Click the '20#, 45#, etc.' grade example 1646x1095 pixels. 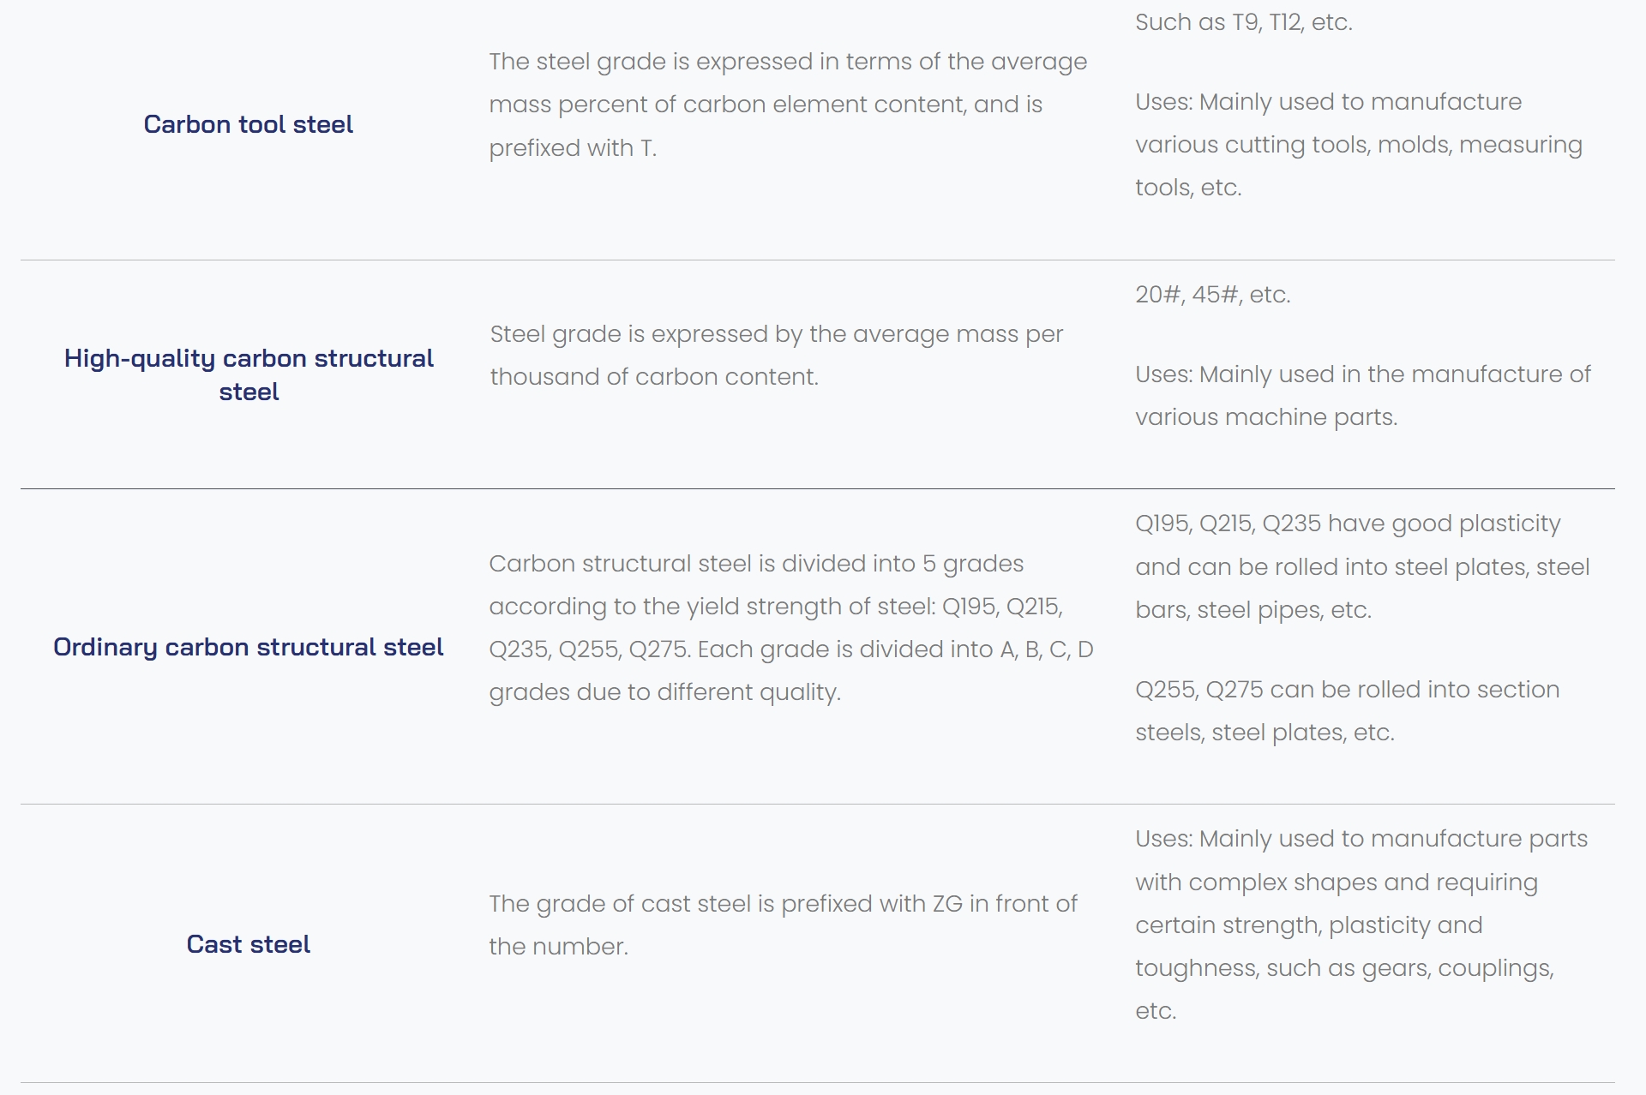(1213, 295)
